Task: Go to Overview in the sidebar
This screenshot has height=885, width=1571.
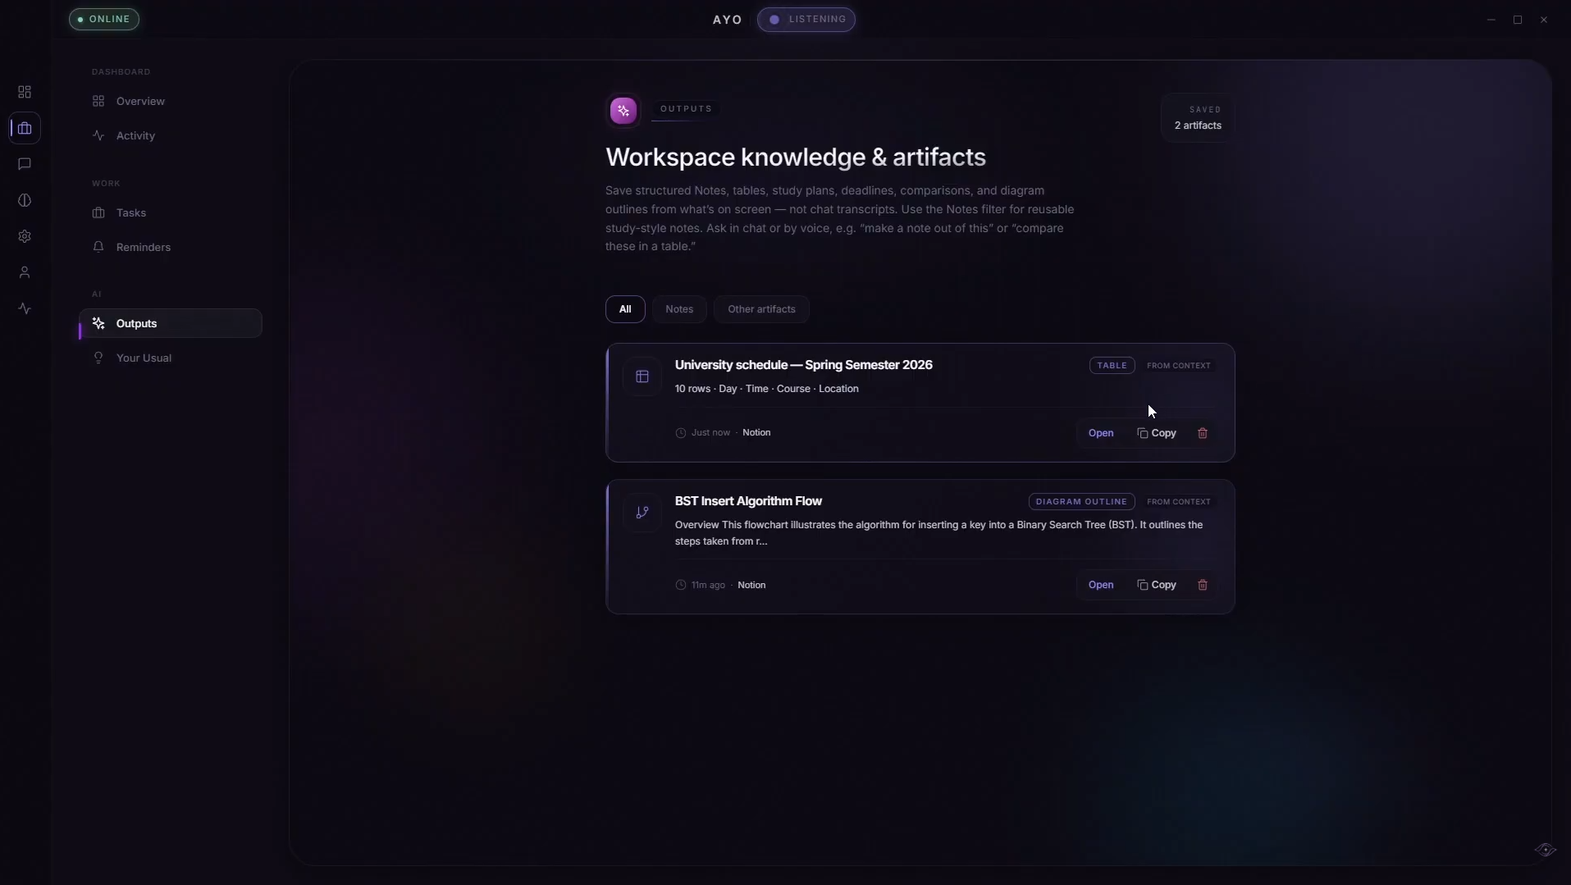Action: coord(171,101)
